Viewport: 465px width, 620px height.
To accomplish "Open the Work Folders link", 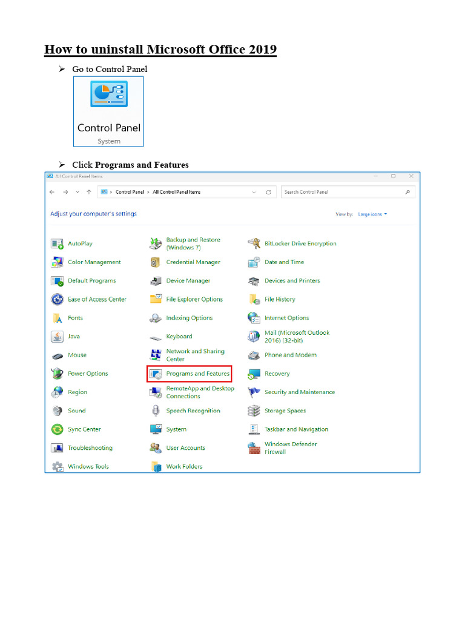I will click(184, 467).
